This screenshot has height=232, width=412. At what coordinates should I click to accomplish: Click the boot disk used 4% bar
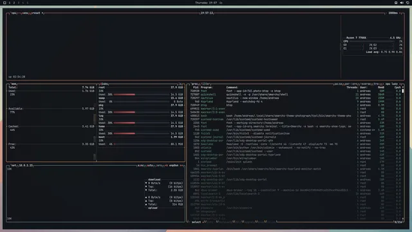(142, 144)
